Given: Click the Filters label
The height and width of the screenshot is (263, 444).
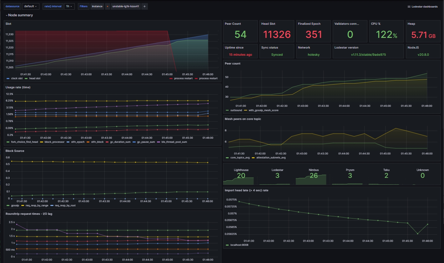Looking at the screenshot, I should pyautogui.click(x=83, y=6).
